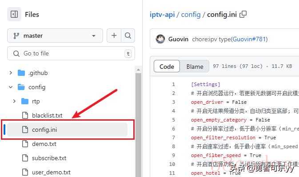Click file tree scrollbar up arrow
Viewport: 299px width, 177px height.
[138, 70]
